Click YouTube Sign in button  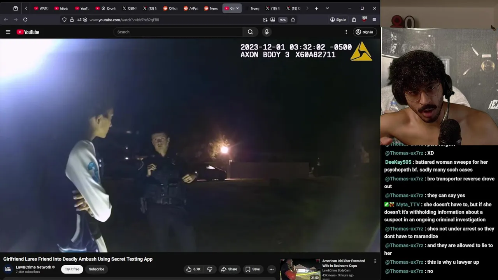point(364,32)
